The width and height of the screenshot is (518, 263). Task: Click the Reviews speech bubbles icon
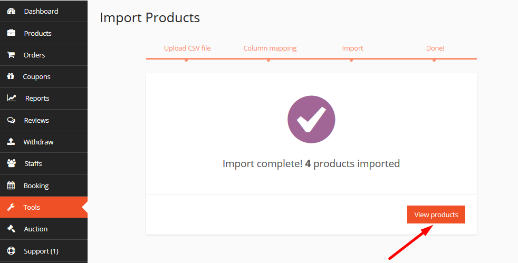[x=11, y=120]
